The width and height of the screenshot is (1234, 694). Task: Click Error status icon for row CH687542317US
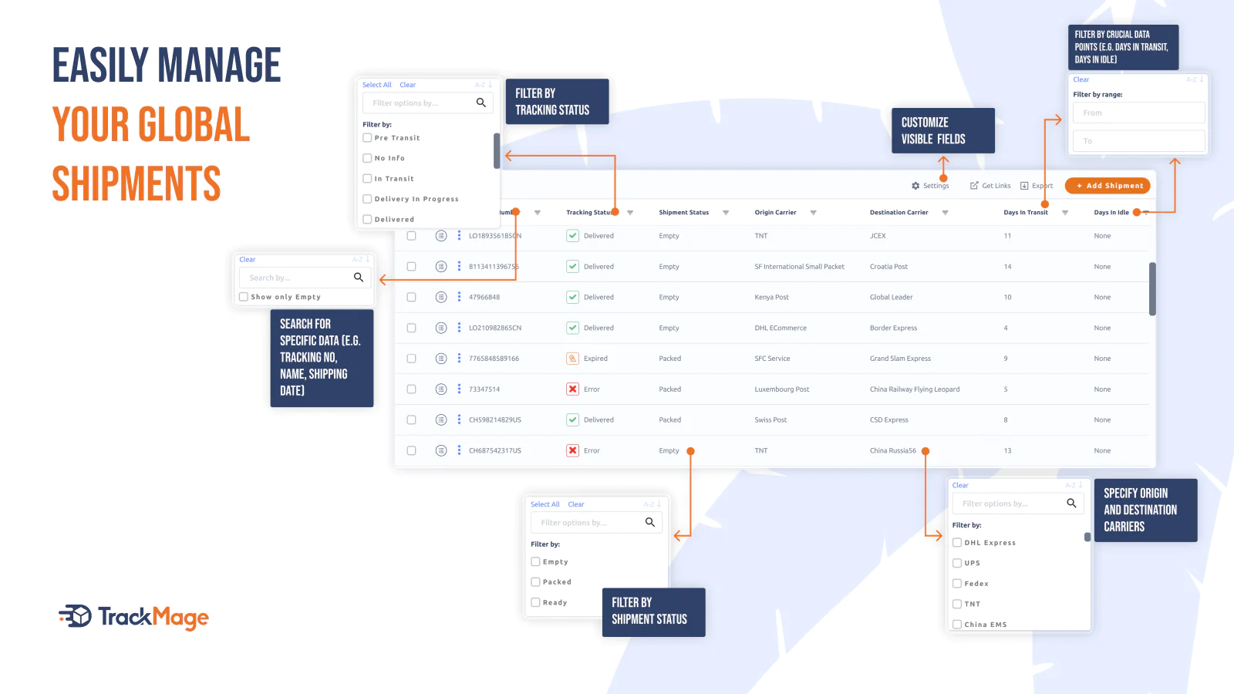(x=572, y=450)
